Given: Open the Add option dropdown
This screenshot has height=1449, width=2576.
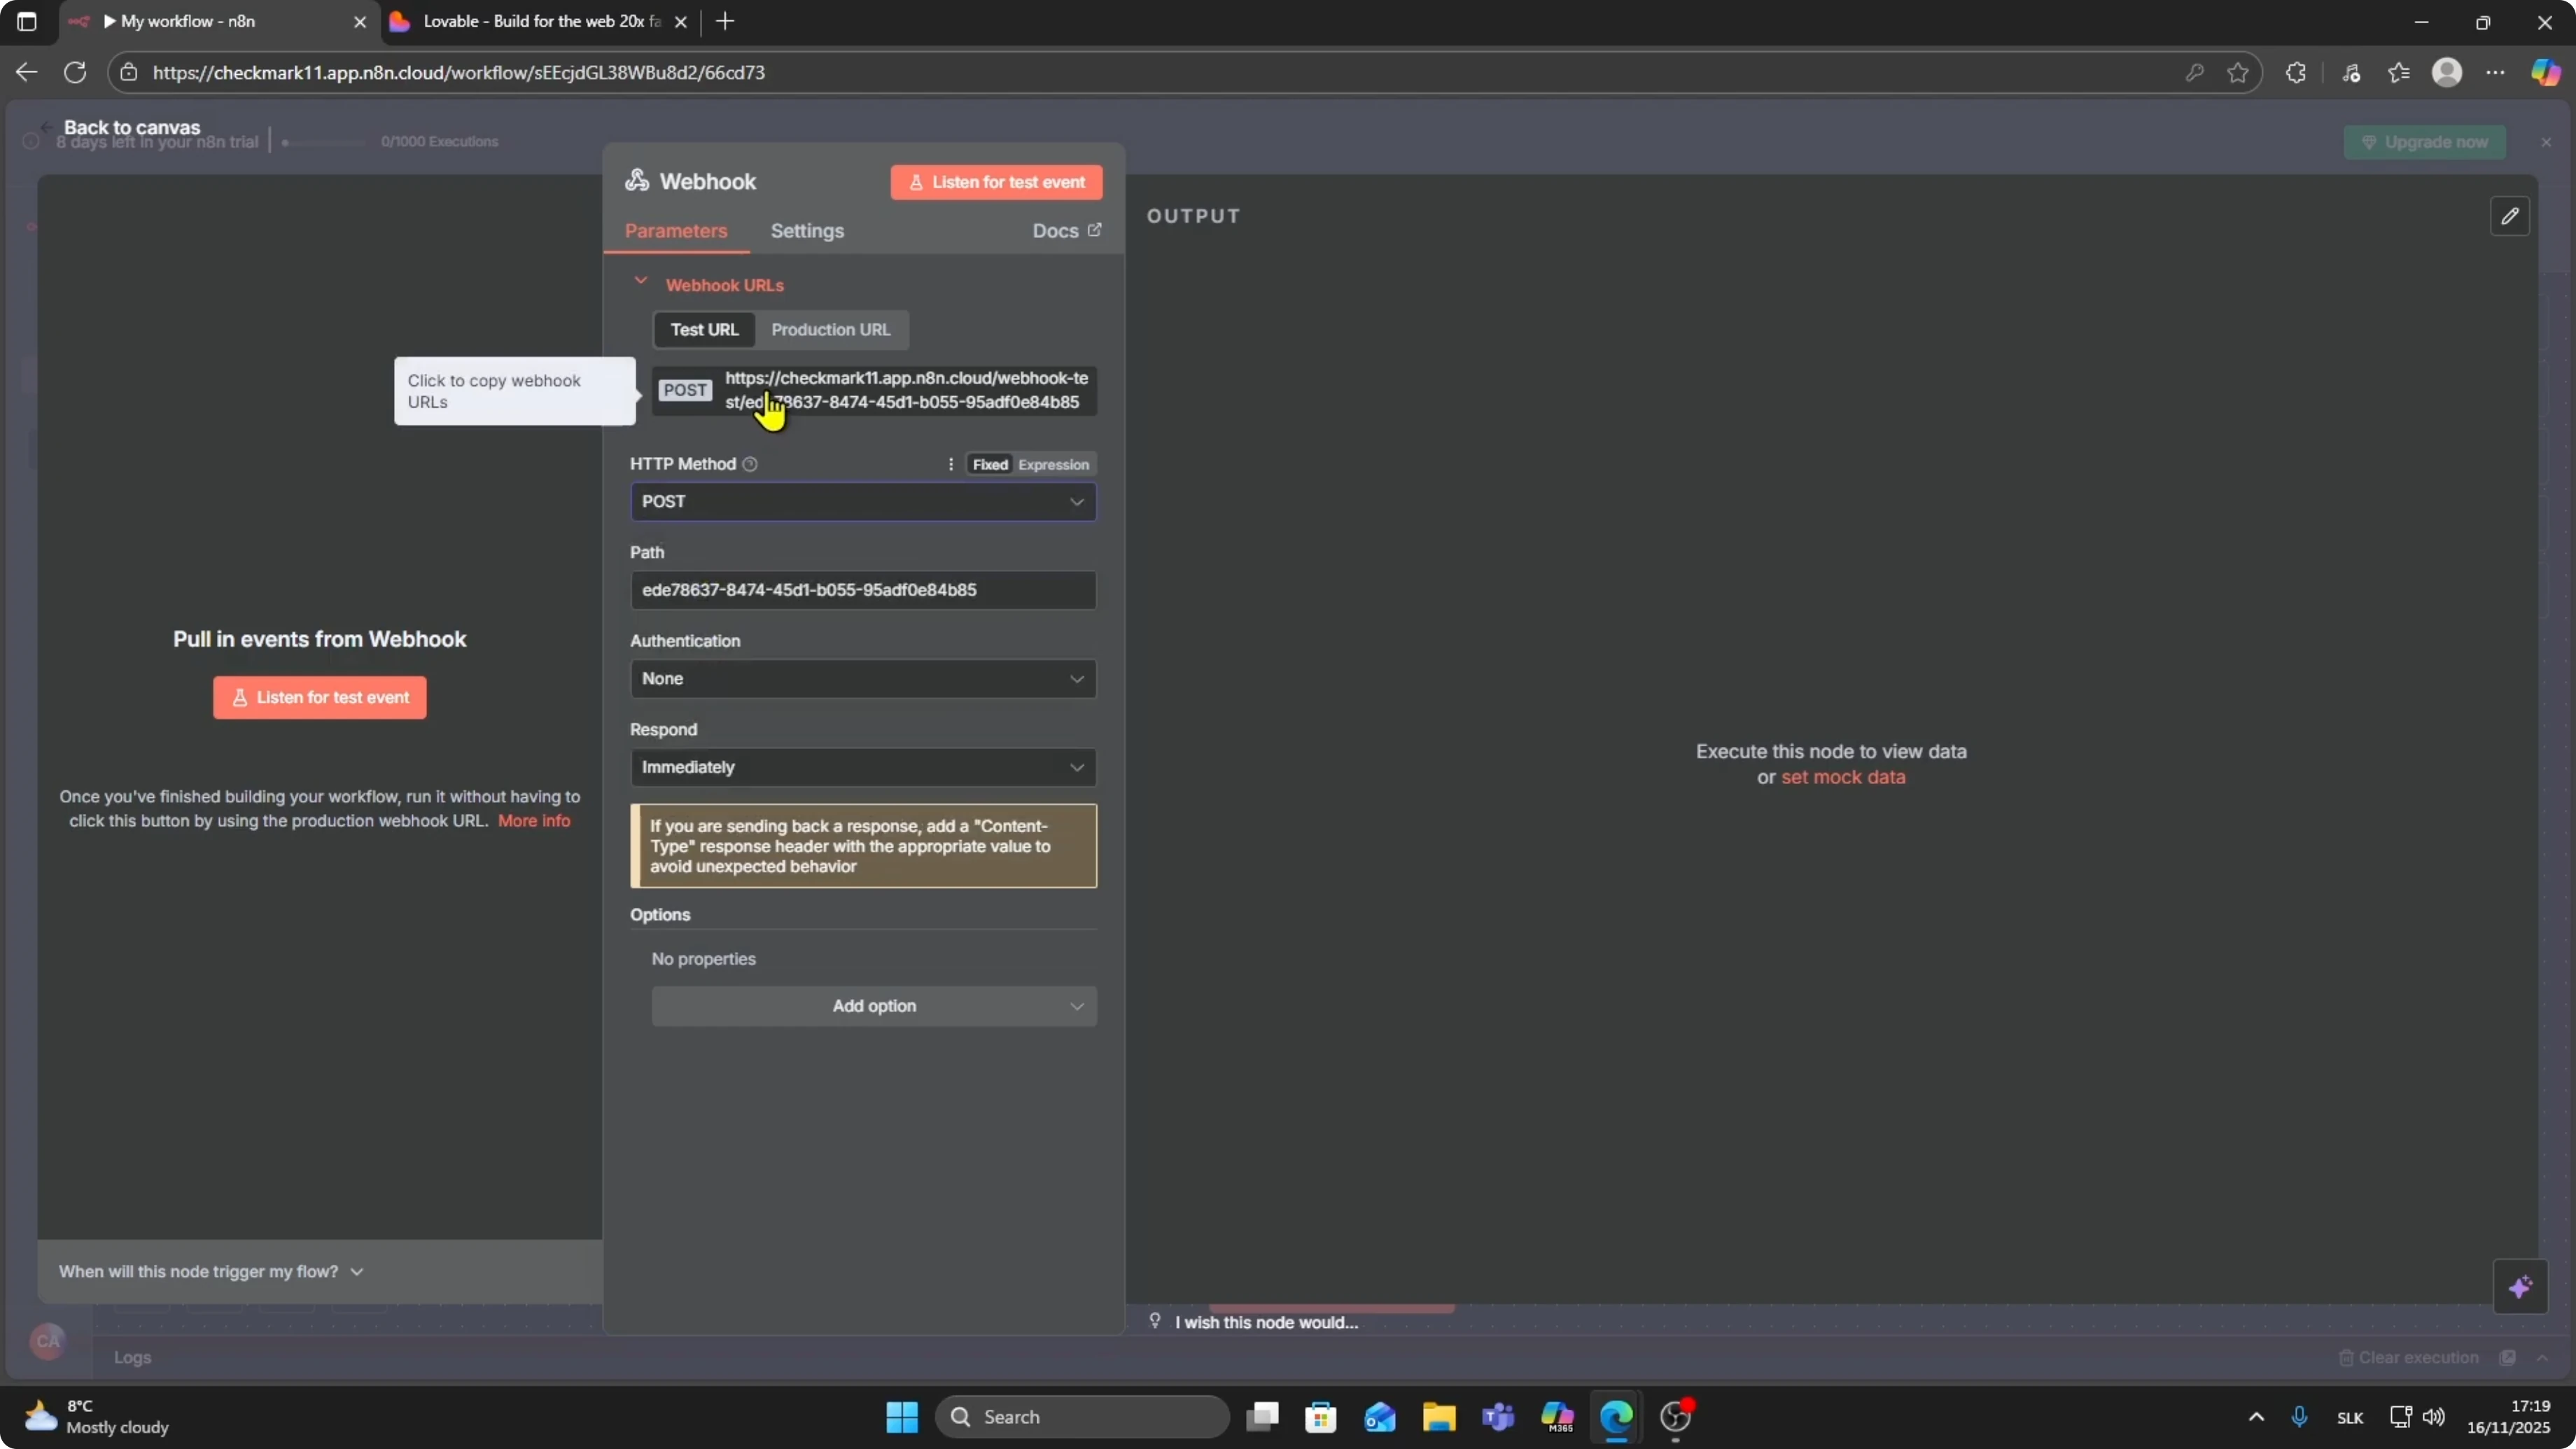Looking at the screenshot, I should [874, 1006].
